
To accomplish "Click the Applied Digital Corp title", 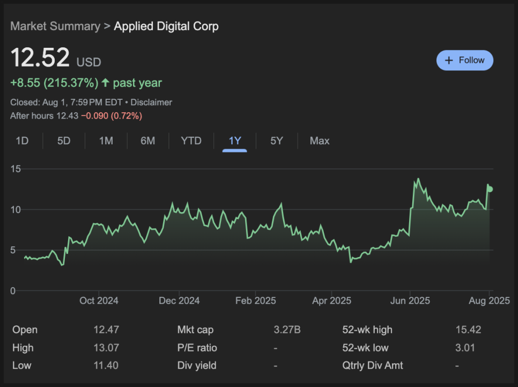I will (166, 26).
